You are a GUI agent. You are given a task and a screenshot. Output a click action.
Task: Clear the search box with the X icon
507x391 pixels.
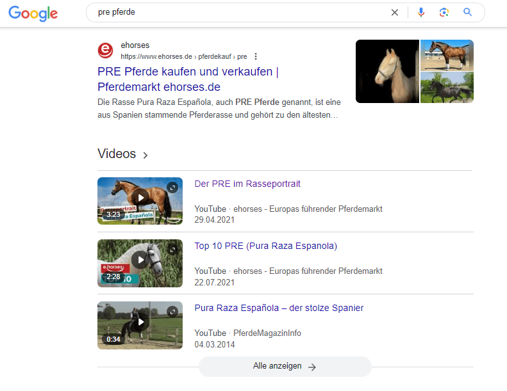[394, 13]
